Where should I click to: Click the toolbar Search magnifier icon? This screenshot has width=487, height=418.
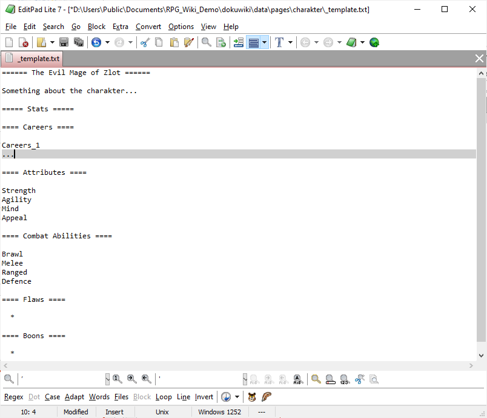[206, 42]
